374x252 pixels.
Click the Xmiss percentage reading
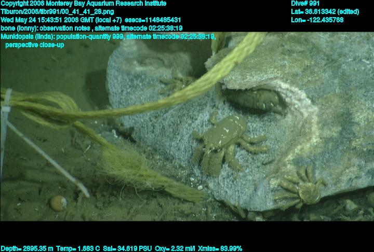220,248
